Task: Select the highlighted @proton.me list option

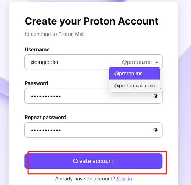Action: (135, 74)
